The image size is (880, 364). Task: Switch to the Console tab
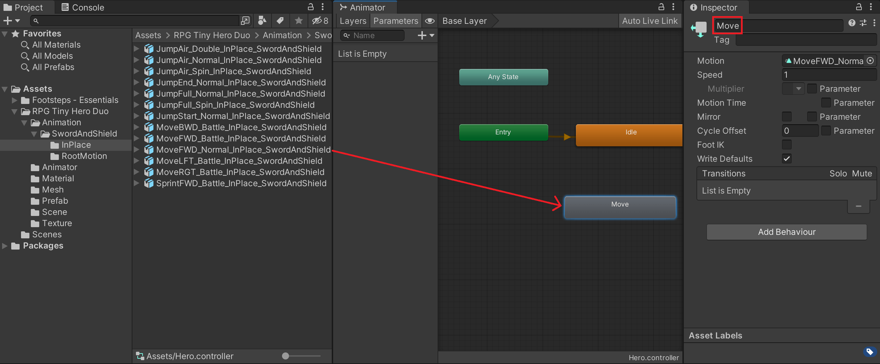(83, 7)
